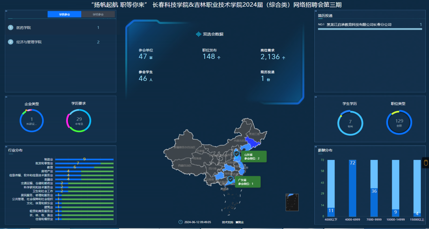
Task: Open the South China Sea inset map
Action: 292,202
